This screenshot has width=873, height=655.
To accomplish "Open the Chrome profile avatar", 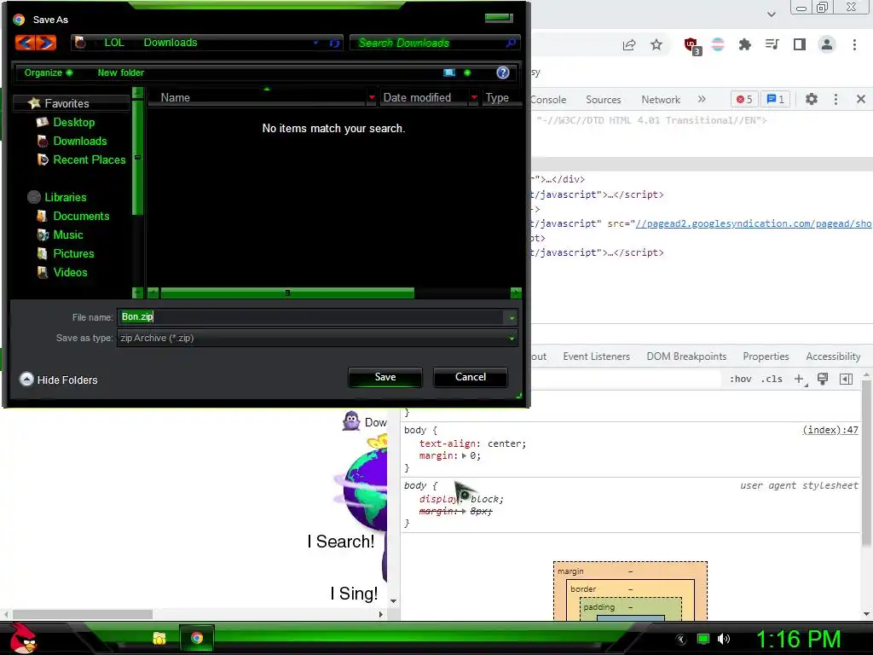I will point(827,44).
